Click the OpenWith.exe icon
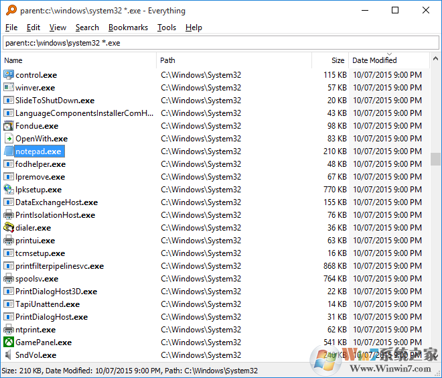Screen dimensions: 442x378 tap(9, 139)
